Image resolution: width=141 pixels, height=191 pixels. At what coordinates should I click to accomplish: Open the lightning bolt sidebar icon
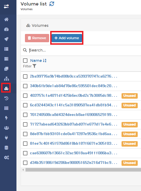coord(6,118)
